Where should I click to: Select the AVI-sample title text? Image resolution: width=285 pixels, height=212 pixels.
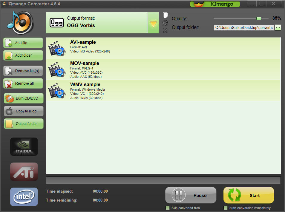[83, 42]
